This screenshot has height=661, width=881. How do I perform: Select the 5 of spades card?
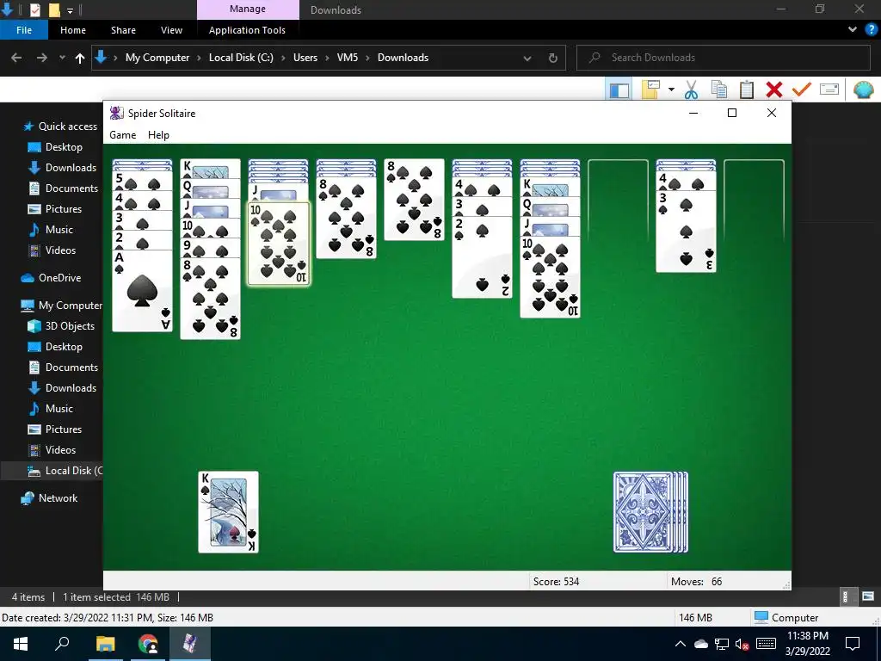(142, 181)
